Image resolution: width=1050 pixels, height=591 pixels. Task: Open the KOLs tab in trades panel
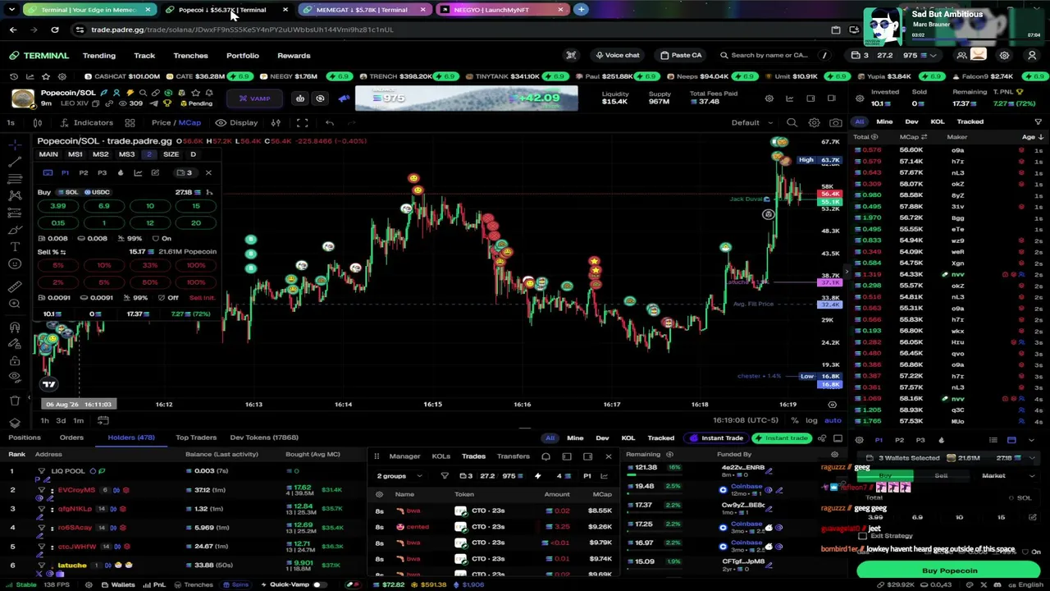click(x=441, y=456)
